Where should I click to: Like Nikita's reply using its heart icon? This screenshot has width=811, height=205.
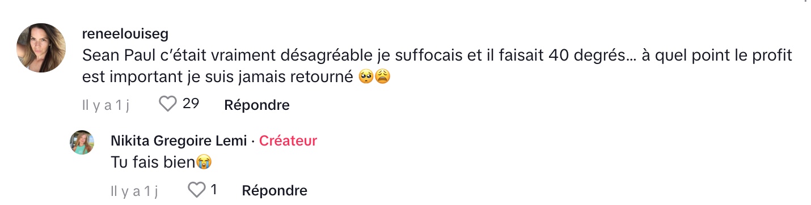[196, 190]
